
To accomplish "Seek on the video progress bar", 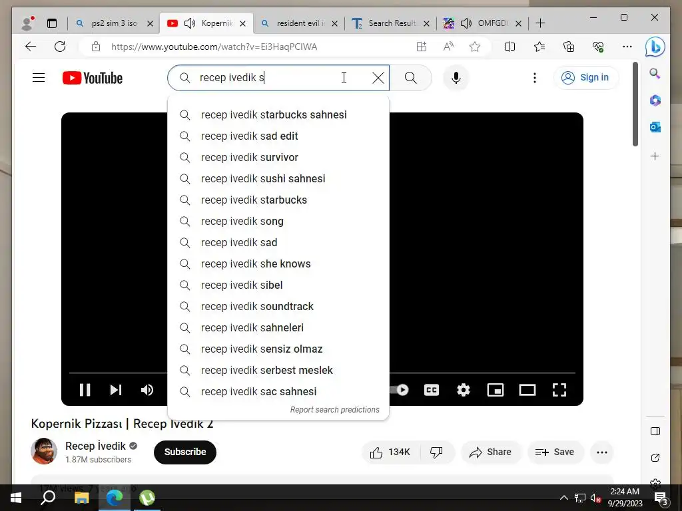I will pos(482,373).
